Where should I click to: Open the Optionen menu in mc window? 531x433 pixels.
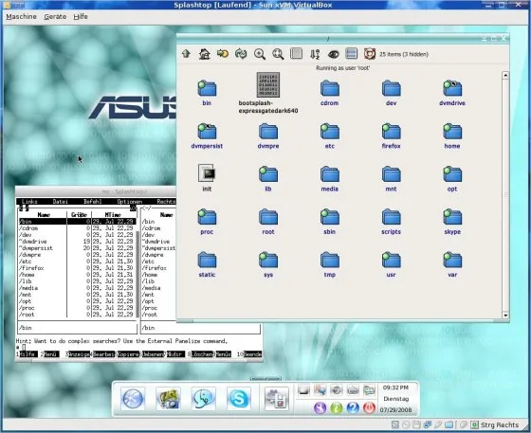coord(130,201)
